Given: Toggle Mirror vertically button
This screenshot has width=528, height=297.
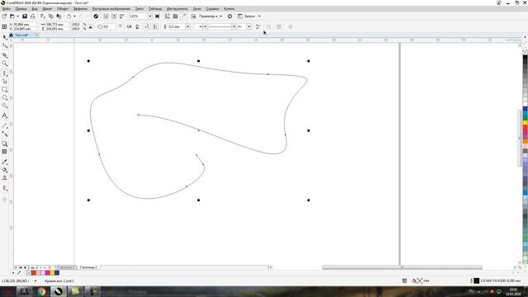Looking at the screenshot, I should [x=138, y=26].
